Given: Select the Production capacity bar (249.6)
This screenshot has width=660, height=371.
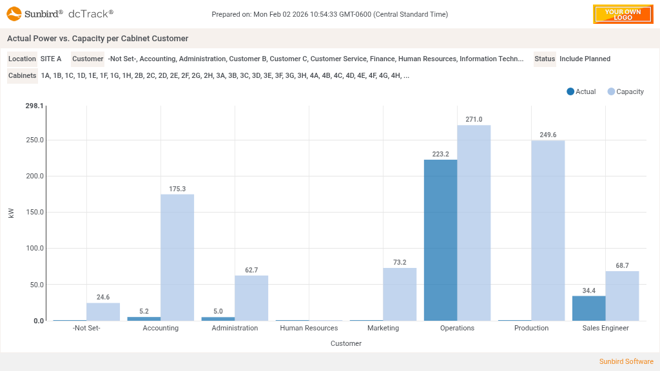Looking at the screenshot, I should click(548, 231).
